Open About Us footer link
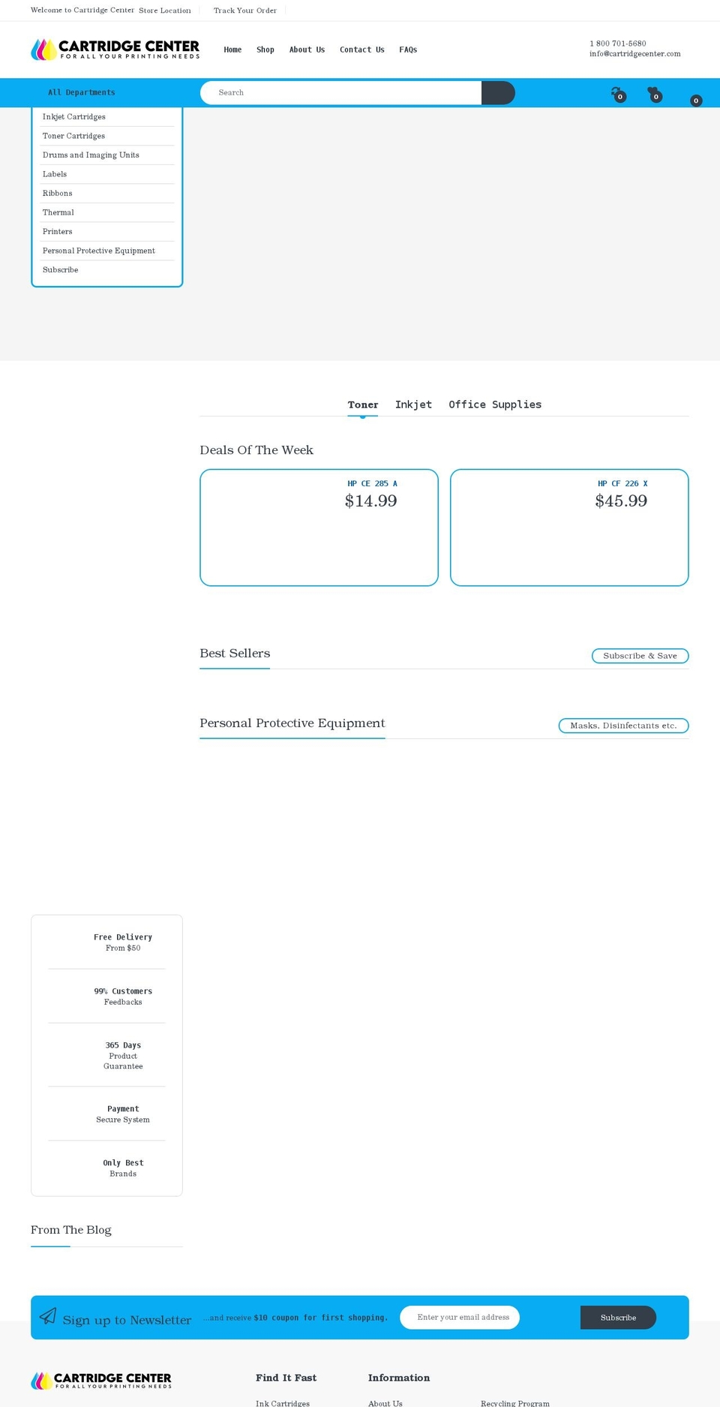The image size is (720, 1407). 385,1402
